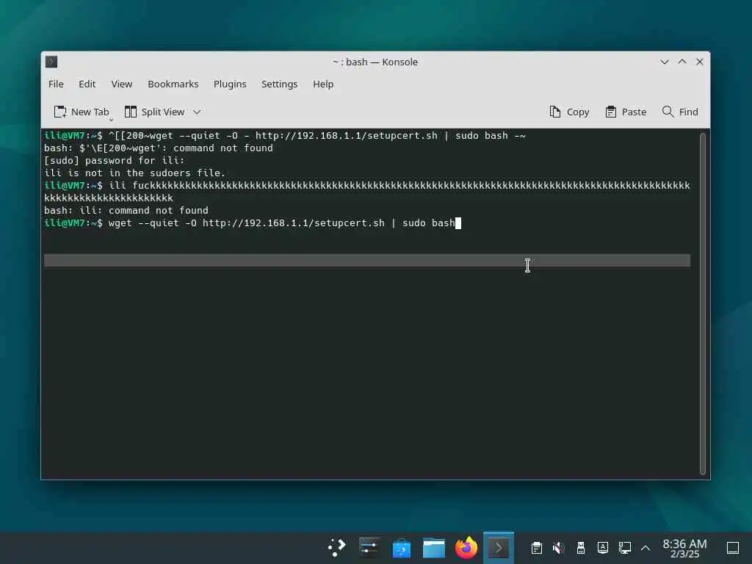The width and height of the screenshot is (752, 564).
Task: Click the terminal vertical scrollbar
Action: [x=703, y=303]
